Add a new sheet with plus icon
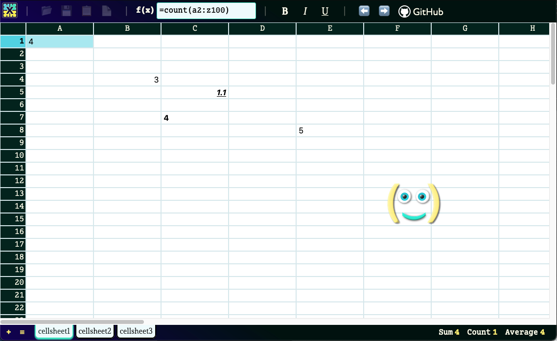 coord(8,332)
